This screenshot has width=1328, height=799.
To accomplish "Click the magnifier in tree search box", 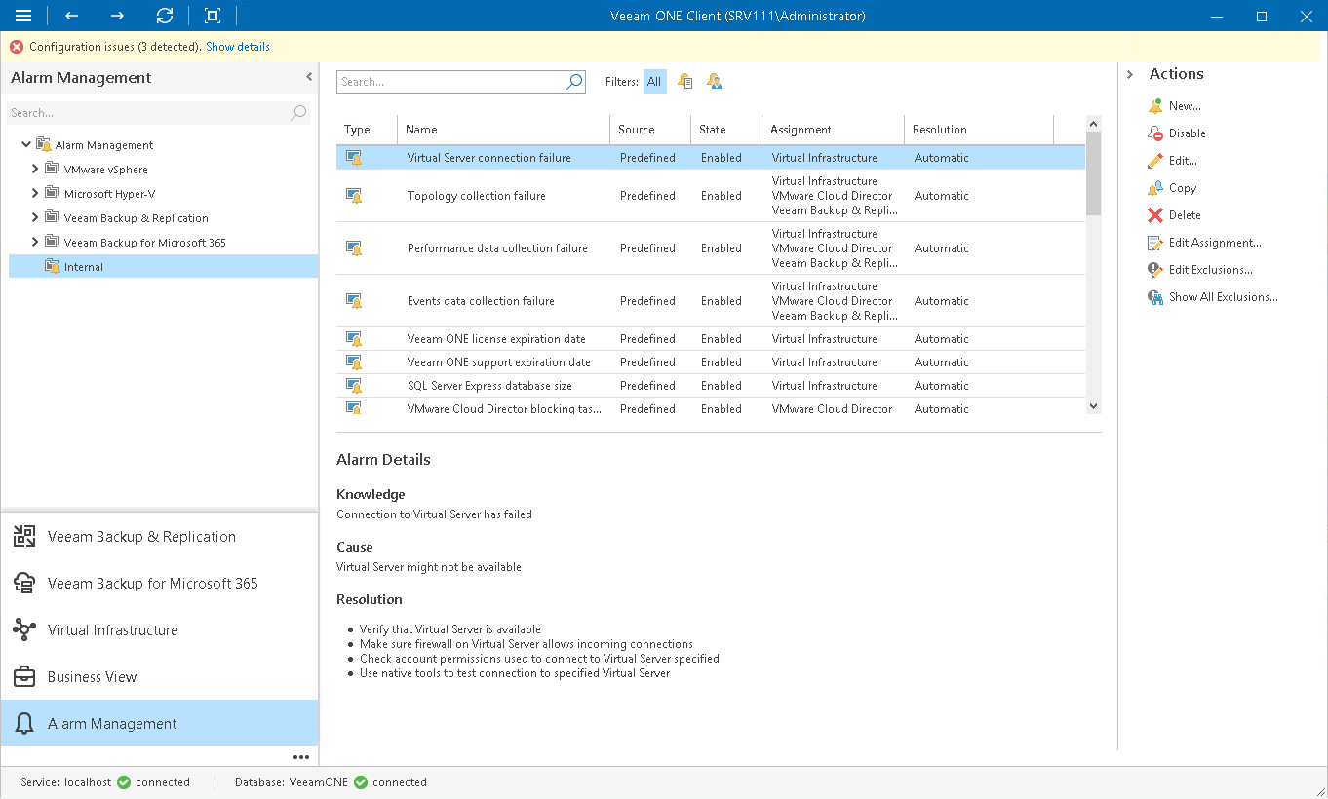I will 298,113.
